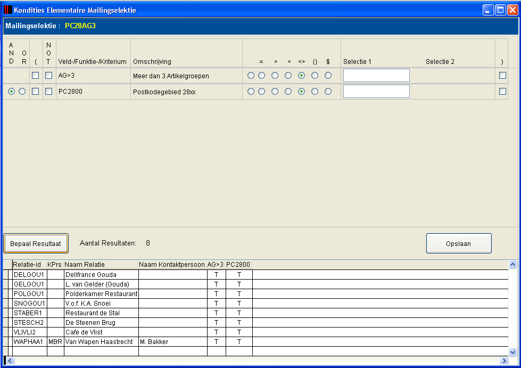Tick the NOT checkbox in the PC2800 row

pyautogui.click(x=48, y=92)
